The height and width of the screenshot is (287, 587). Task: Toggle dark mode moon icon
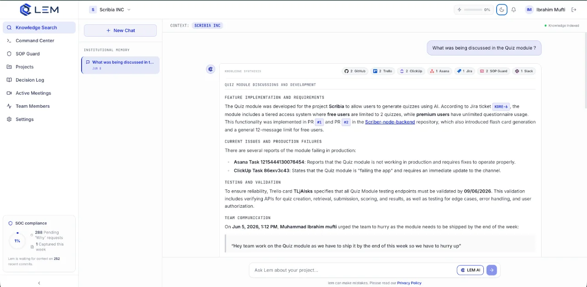click(x=502, y=10)
